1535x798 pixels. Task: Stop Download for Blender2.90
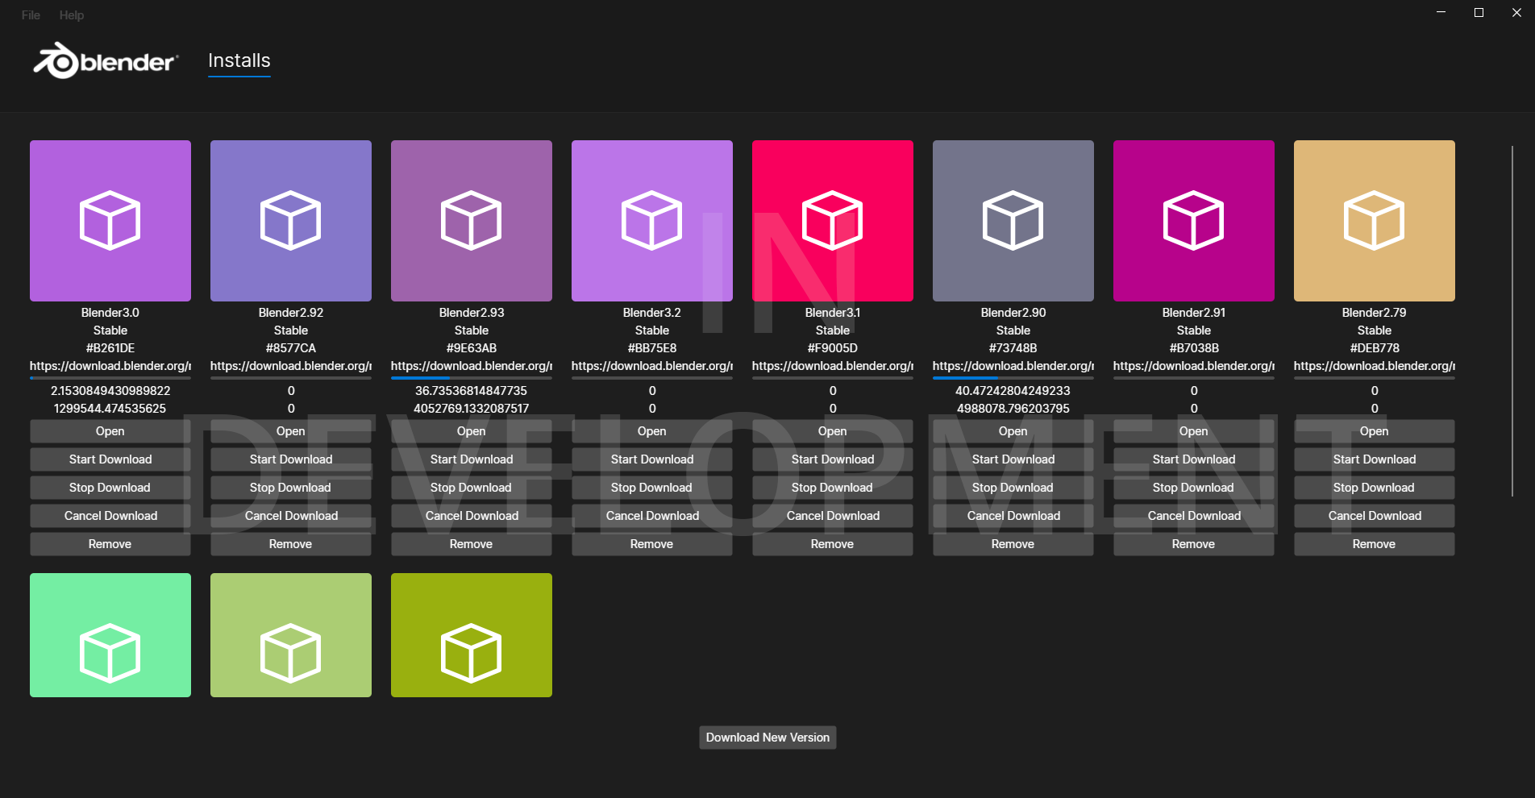(x=1013, y=488)
